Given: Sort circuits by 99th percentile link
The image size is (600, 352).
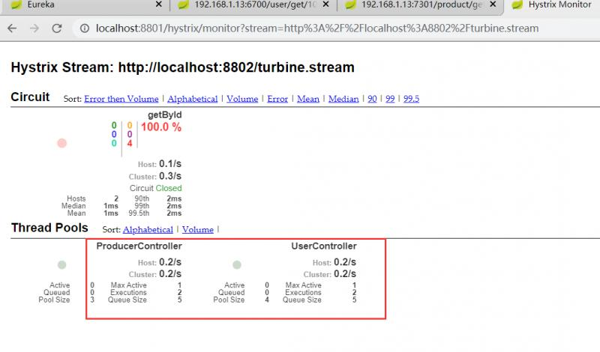Looking at the screenshot, I should [x=390, y=99].
